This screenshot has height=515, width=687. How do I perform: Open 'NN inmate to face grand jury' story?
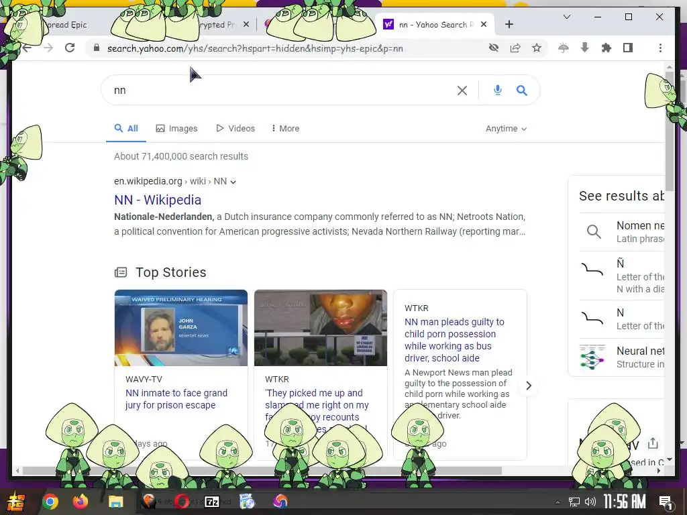(176, 399)
